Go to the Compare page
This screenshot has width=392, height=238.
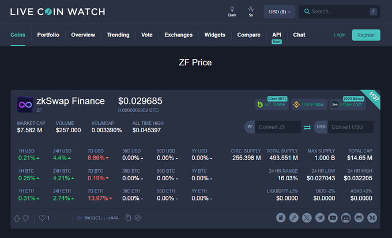click(249, 35)
